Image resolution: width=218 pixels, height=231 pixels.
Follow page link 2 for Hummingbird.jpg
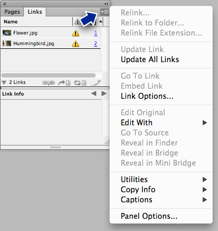tap(96, 44)
